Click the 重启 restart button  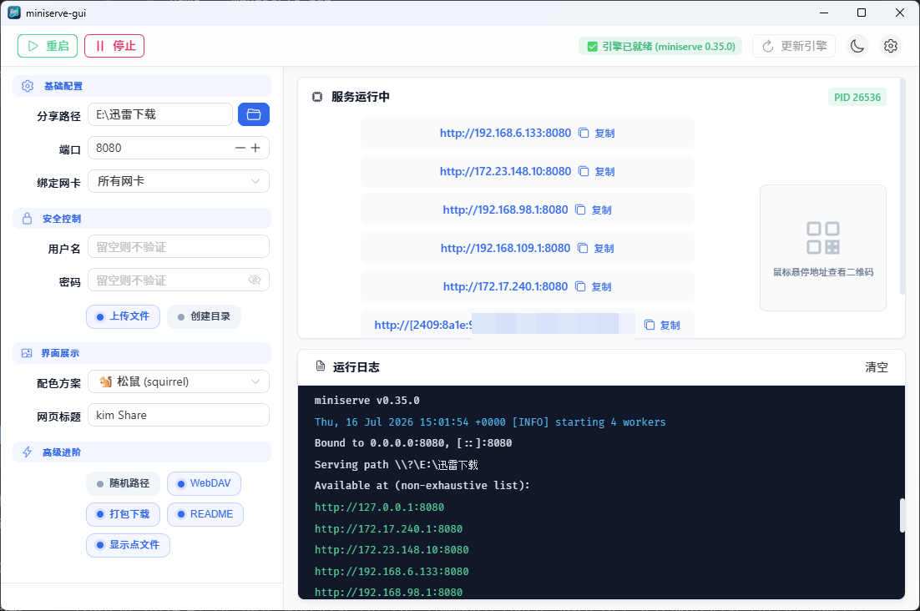[x=48, y=46]
